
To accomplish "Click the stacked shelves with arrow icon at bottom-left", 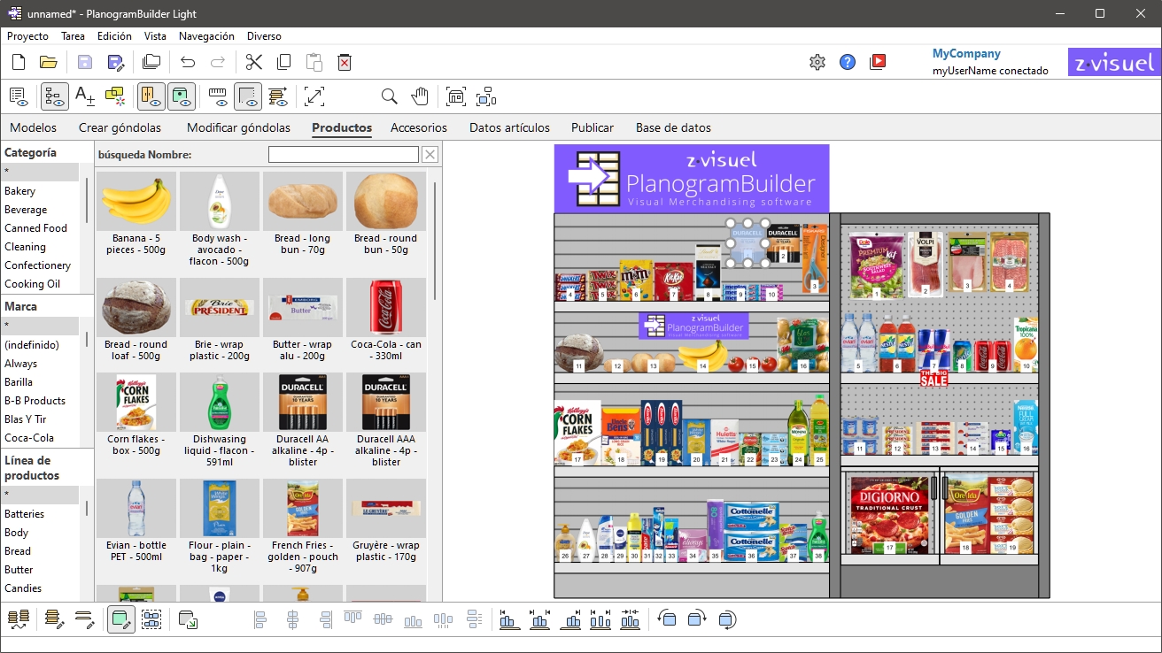I will (18, 619).
